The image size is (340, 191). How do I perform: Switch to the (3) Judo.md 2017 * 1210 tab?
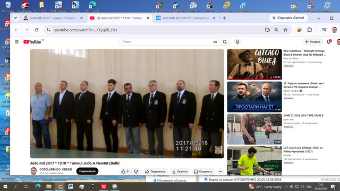[x=119, y=18]
